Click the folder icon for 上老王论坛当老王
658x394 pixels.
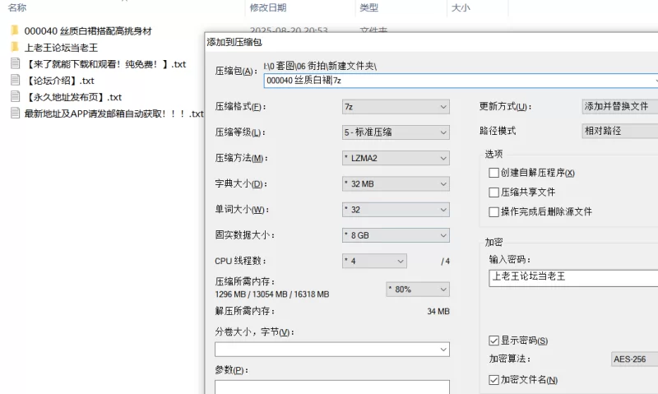[x=15, y=47]
